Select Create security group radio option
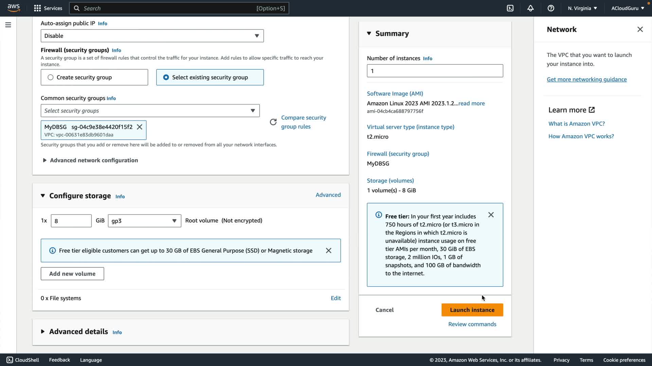The height and width of the screenshot is (366, 652). pos(51,77)
